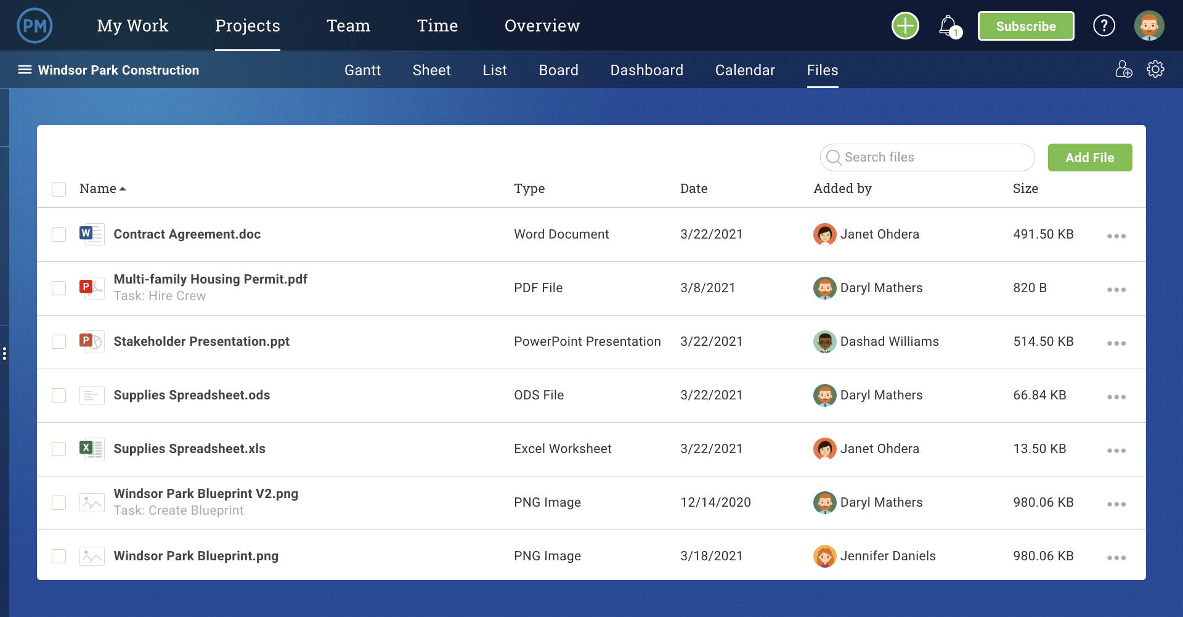Check the Multi-family Housing Permit.pdf checkbox
Viewport: 1183px width, 617px height.
point(59,288)
